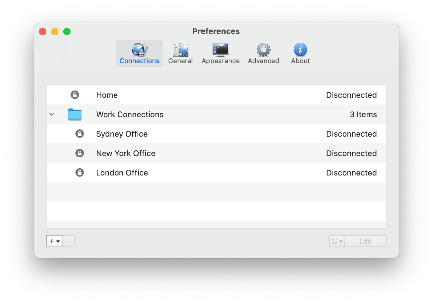Screen dimensions: 433x303
Task: Select the New York Office connection name
Action: (126, 153)
